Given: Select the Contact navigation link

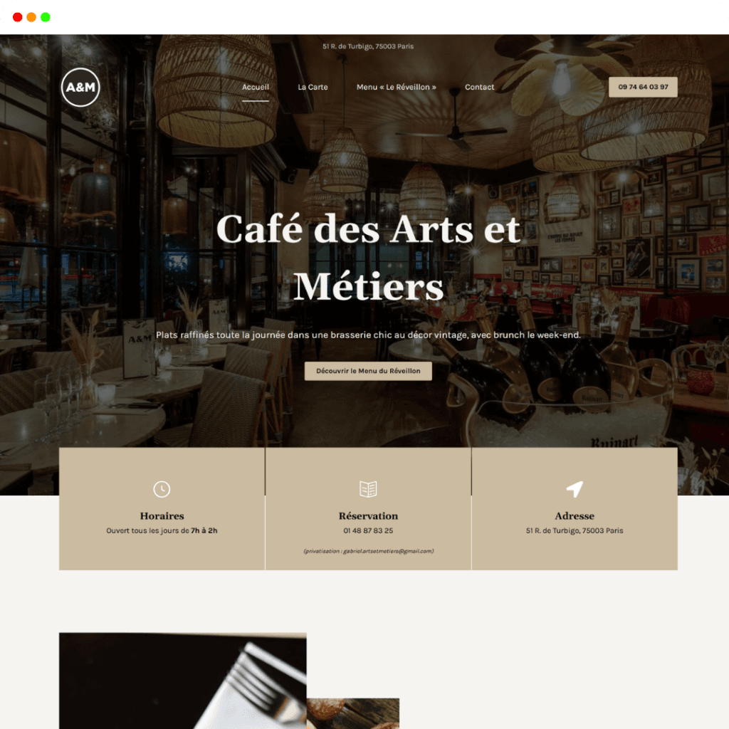Looking at the screenshot, I should [479, 87].
